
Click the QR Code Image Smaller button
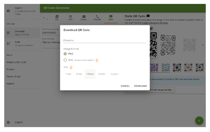tap(149, 90)
